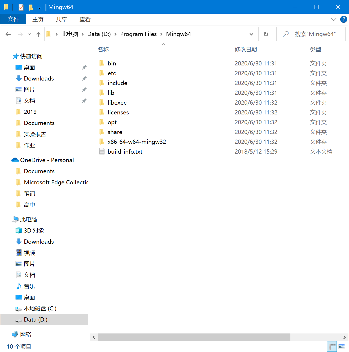Click the Properties icon in title bar
349x352 pixels.
point(21,7)
